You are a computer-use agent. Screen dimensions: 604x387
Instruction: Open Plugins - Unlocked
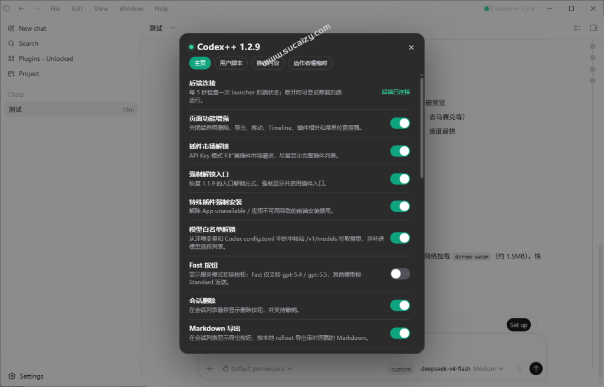point(46,58)
